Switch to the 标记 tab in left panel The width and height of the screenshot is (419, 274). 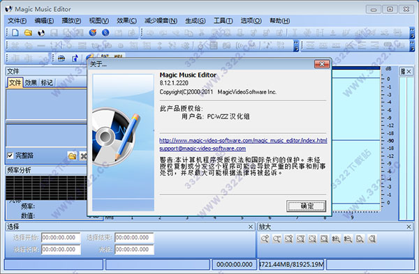[x=47, y=83]
